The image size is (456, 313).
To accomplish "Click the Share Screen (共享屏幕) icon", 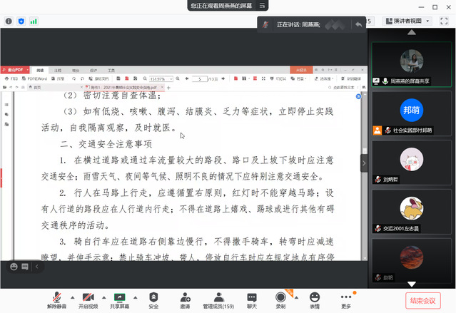I will coord(119,299).
